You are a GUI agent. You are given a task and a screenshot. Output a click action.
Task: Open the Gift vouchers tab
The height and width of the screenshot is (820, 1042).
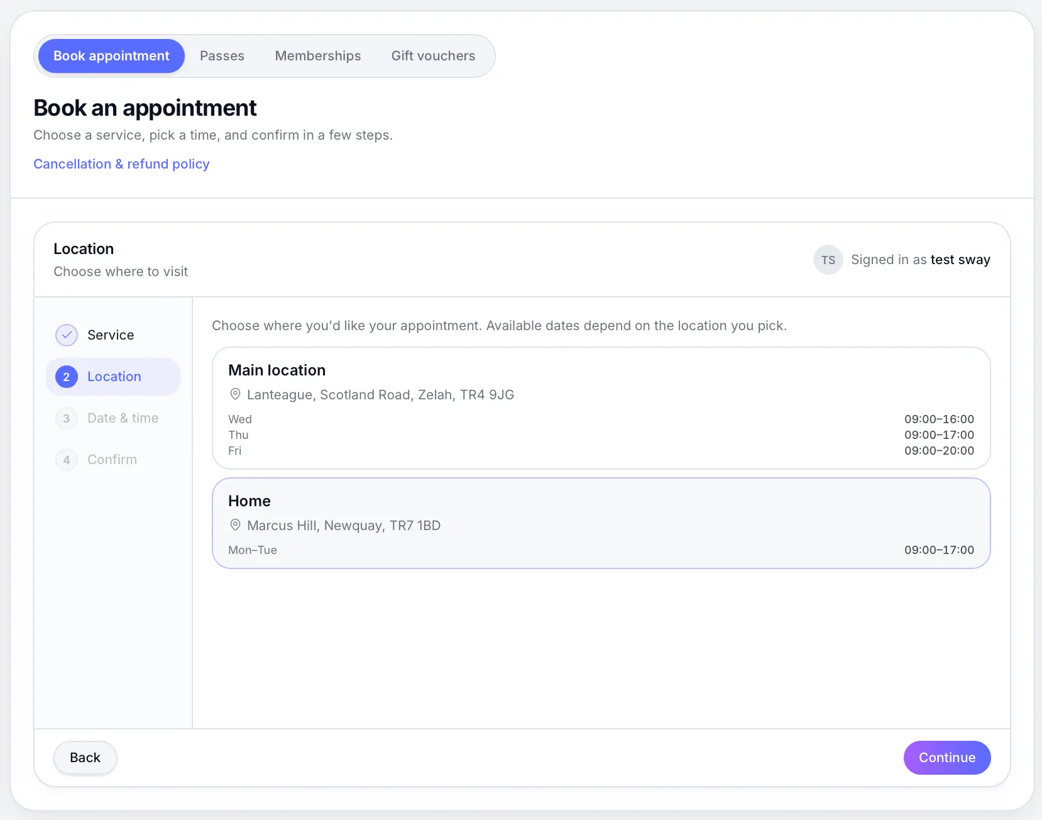[x=433, y=56]
